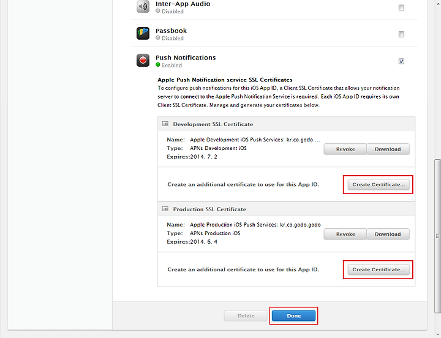Image resolution: width=441 pixels, height=338 pixels.
Task: Revoke the Production SSL certificate
Action: pos(345,234)
